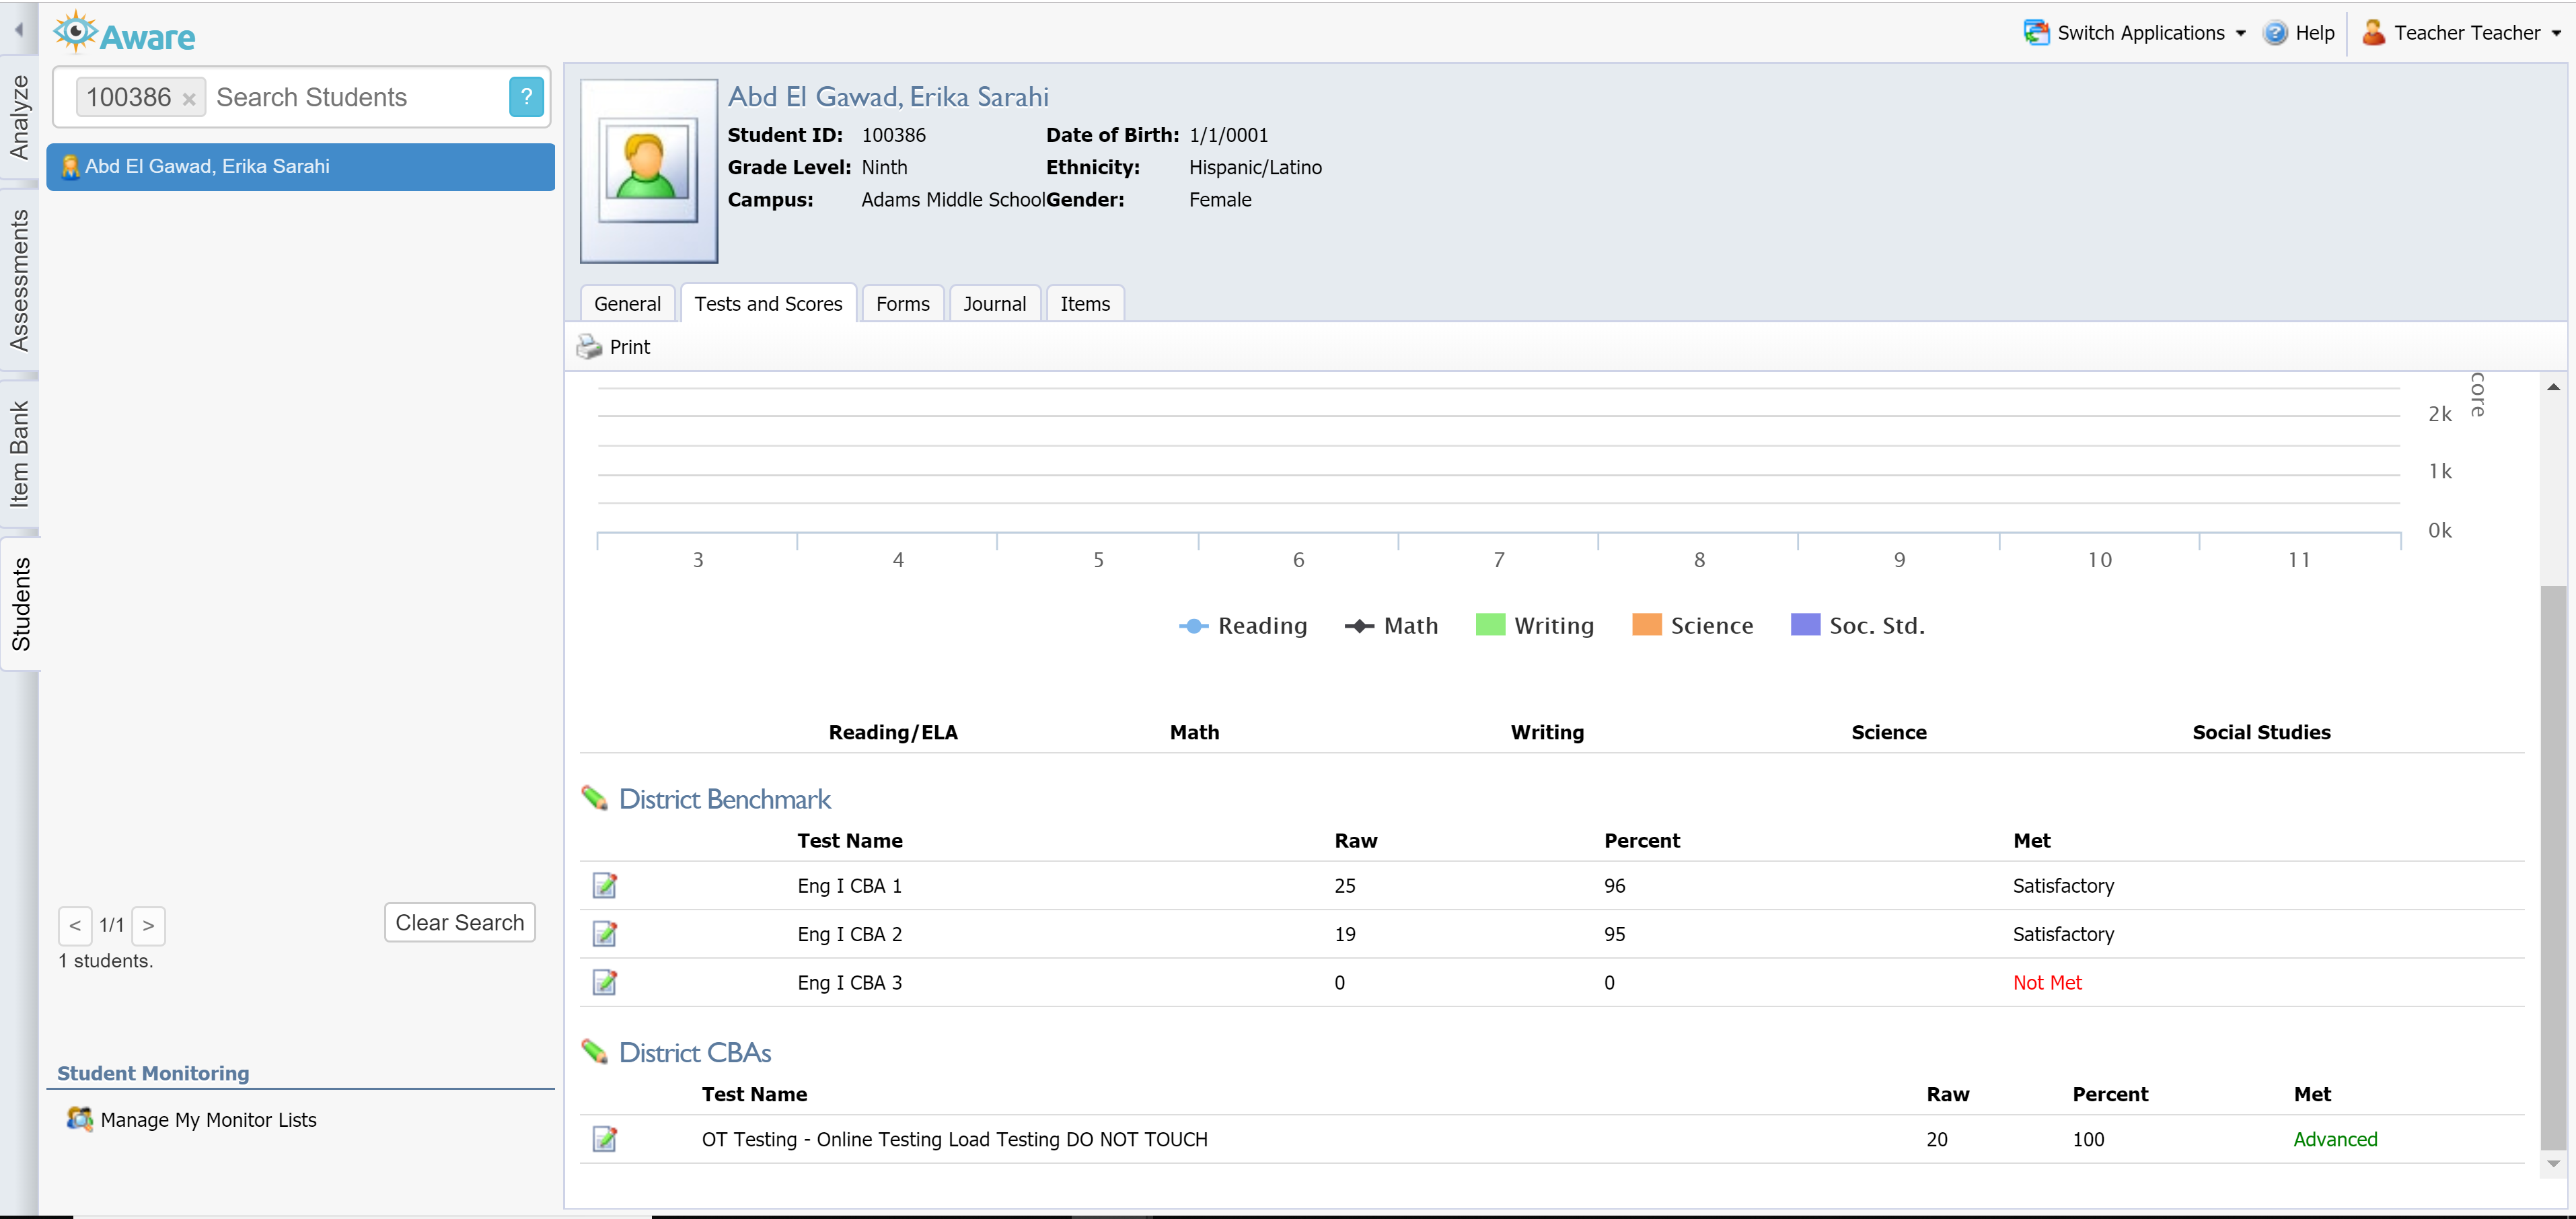The width and height of the screenshot is (2576, 1219).
Task: Toggle Soc. Std. series in legend
Action: click(x=1857, y=626)
